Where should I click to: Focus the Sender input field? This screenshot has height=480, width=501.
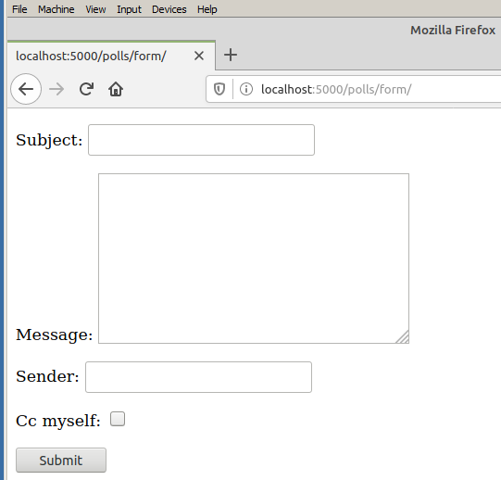point(198,377)
